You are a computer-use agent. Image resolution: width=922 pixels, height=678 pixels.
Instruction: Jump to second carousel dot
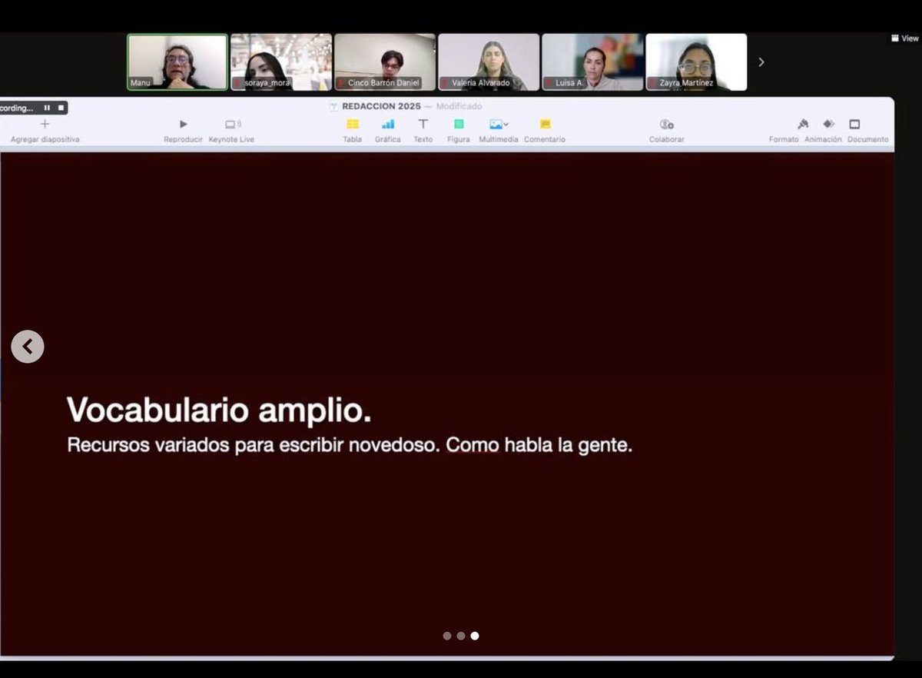pyautogui.click(x=461, y=636)
